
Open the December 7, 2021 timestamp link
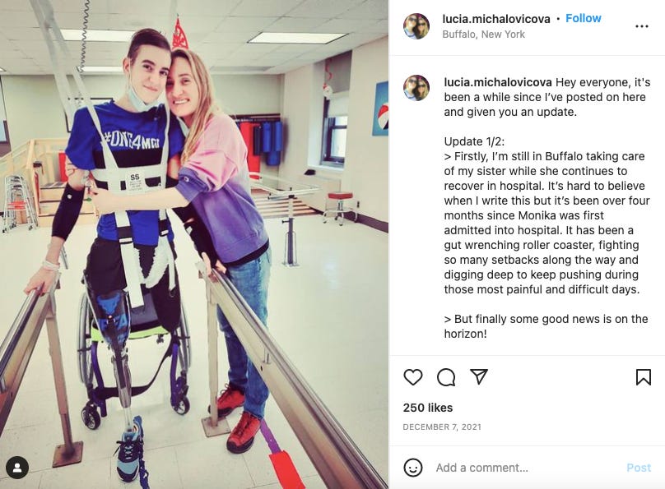(442, 427)
